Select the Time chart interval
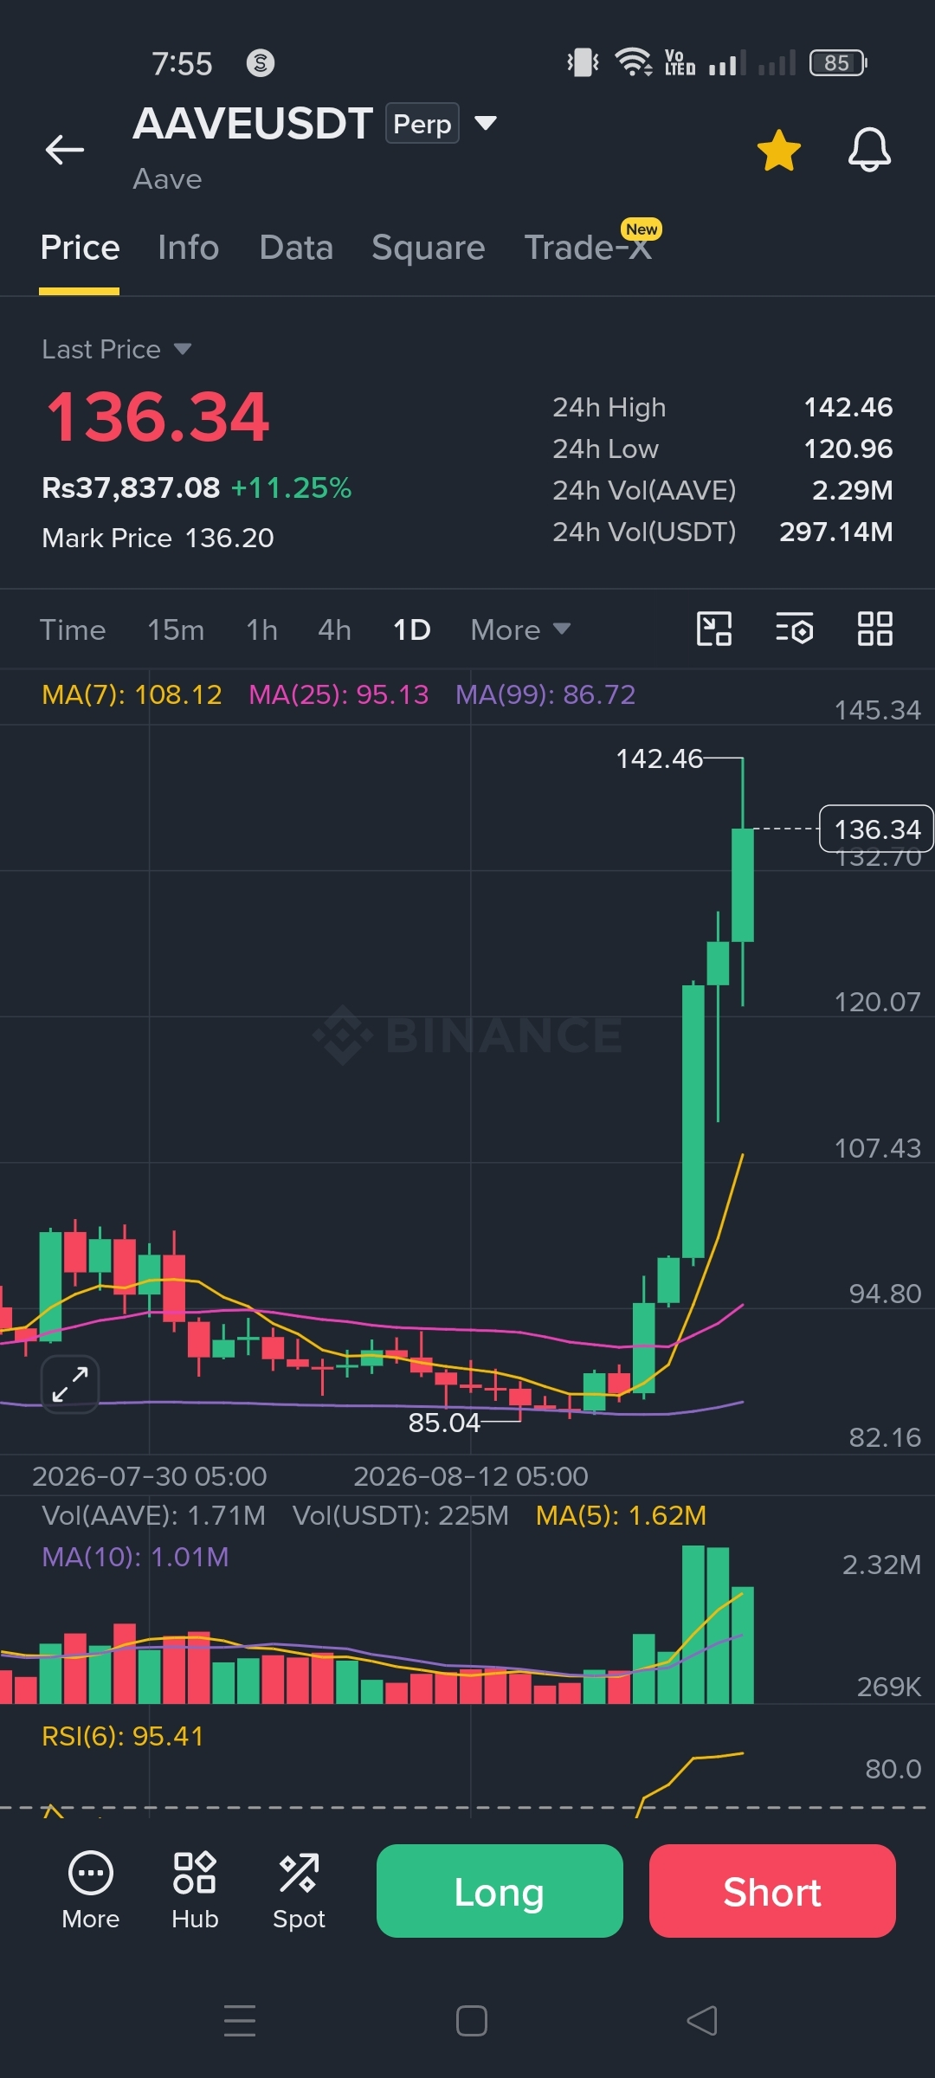The height and width of the screenshot is (2078, 935). click(73, 629)
